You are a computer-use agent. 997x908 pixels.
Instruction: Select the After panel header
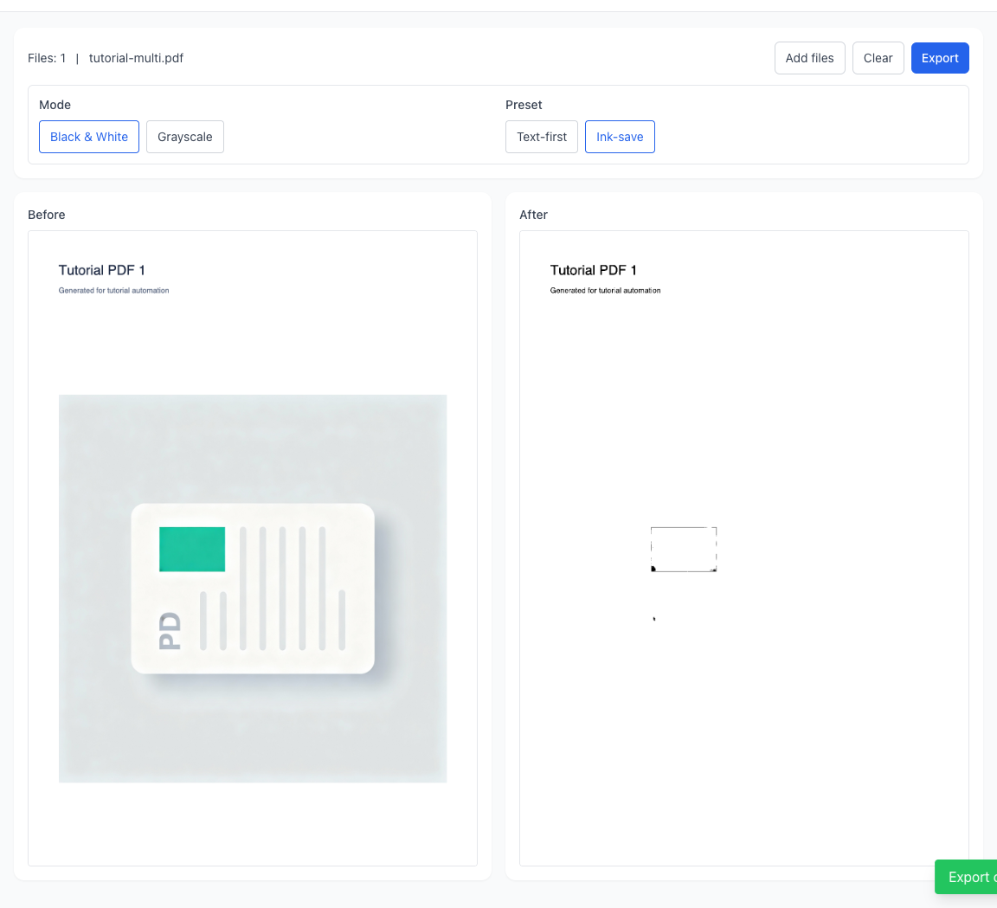pyautogui.click(x=533, y=215)
